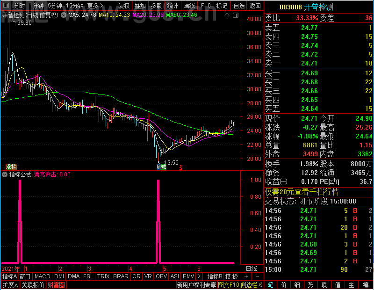Open the 复权 adjustment menu
The image size is (374, 290).
coord(124,6)
